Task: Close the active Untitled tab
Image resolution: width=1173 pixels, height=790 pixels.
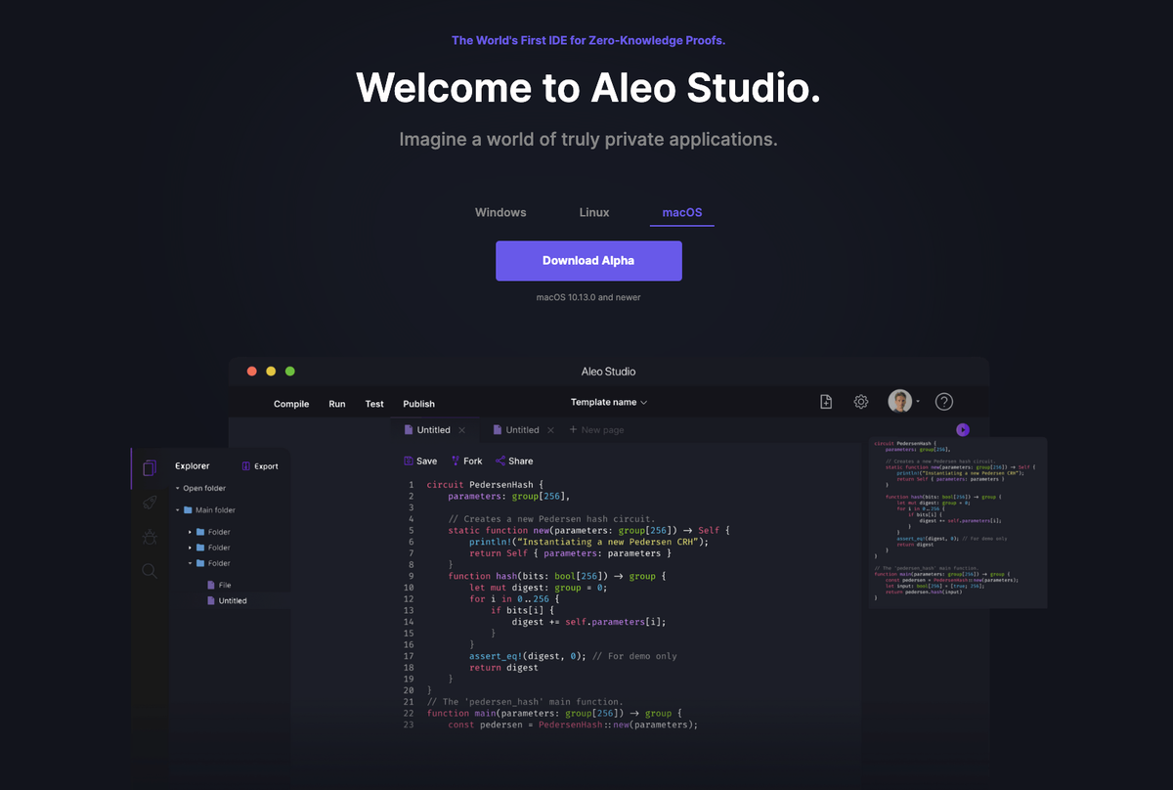Action: point(462,430)
